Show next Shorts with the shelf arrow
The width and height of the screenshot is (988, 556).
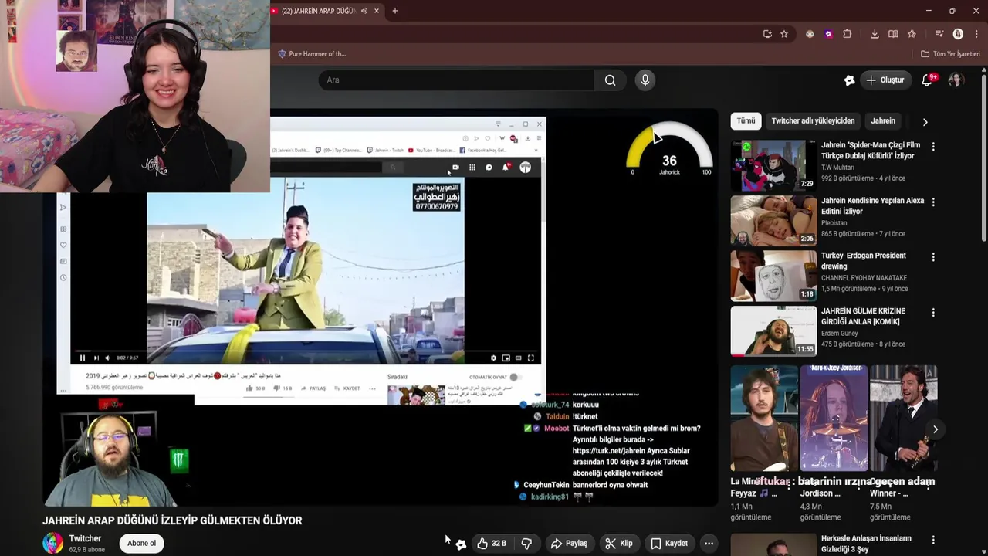coord(936,429)
